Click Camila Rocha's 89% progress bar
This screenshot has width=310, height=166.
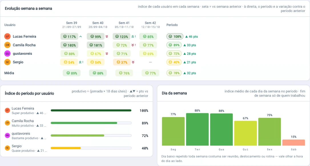pos(91,123)
